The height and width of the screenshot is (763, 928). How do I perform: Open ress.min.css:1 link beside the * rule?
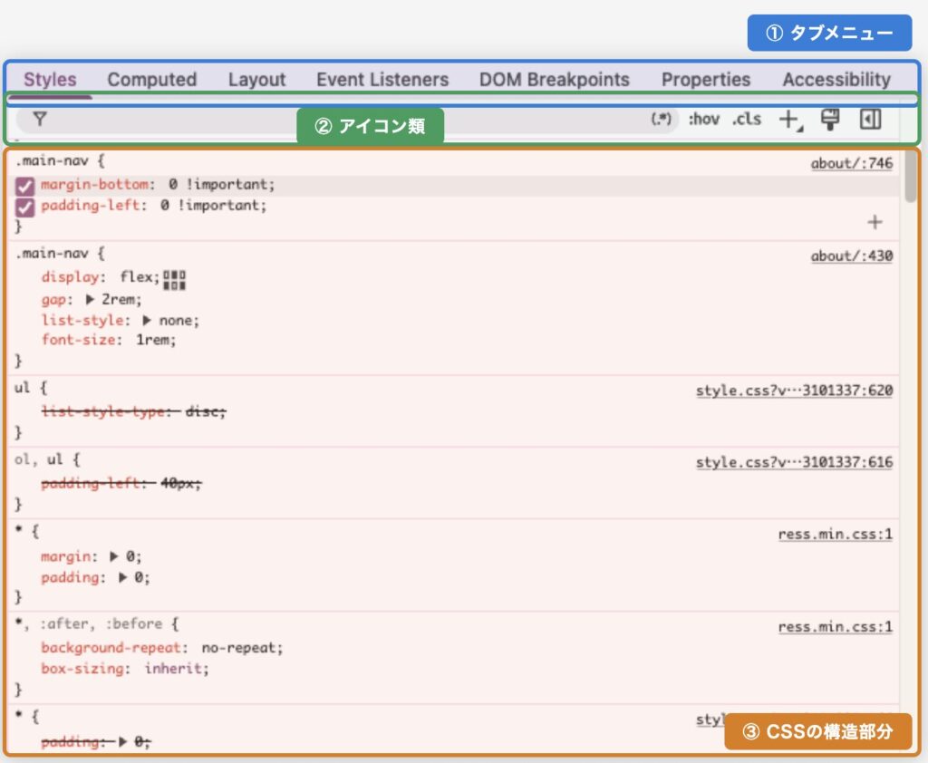(x=835, y=535)
